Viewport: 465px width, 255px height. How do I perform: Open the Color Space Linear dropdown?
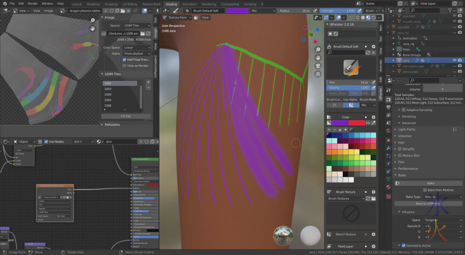(x=137, y=47)
